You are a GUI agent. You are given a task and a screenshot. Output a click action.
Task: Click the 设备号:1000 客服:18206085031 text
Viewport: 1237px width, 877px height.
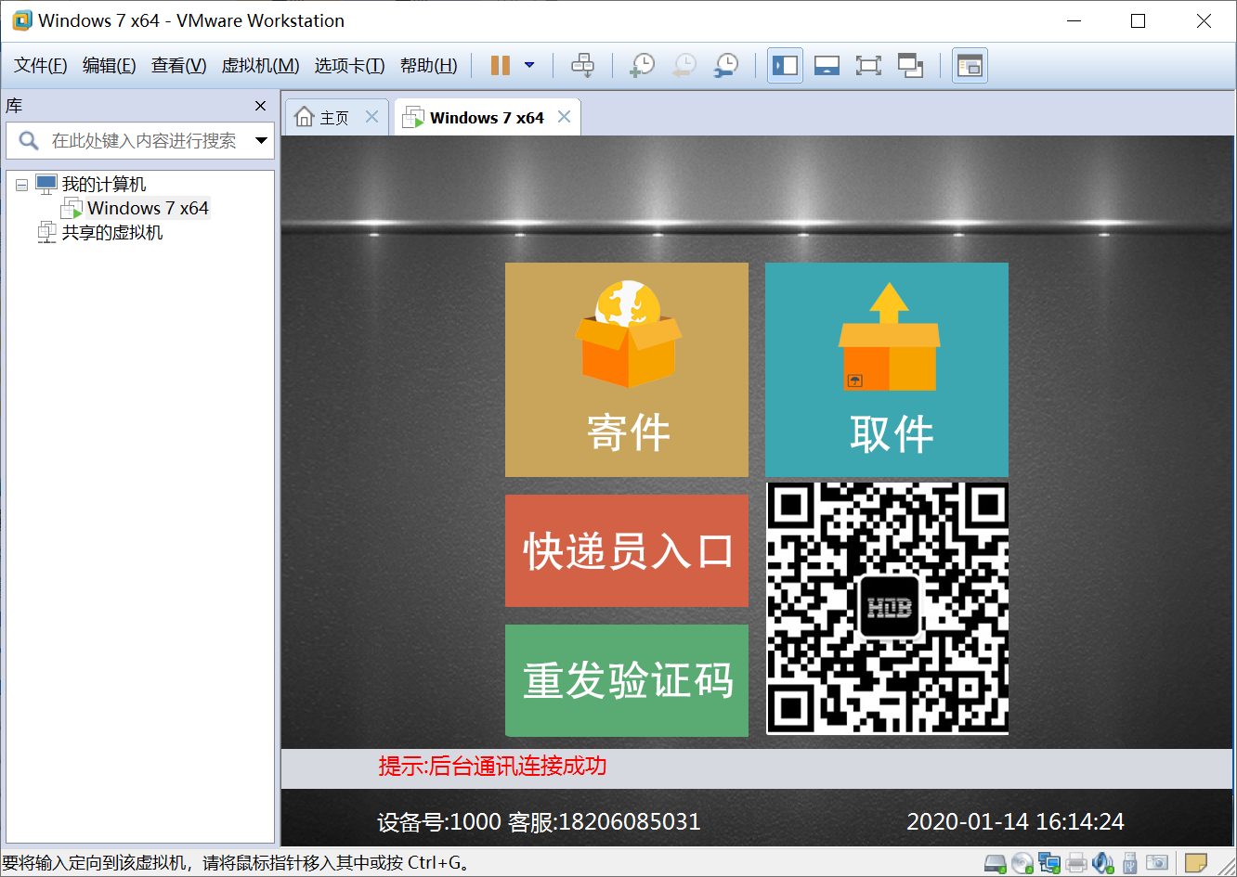pos(539,822)
